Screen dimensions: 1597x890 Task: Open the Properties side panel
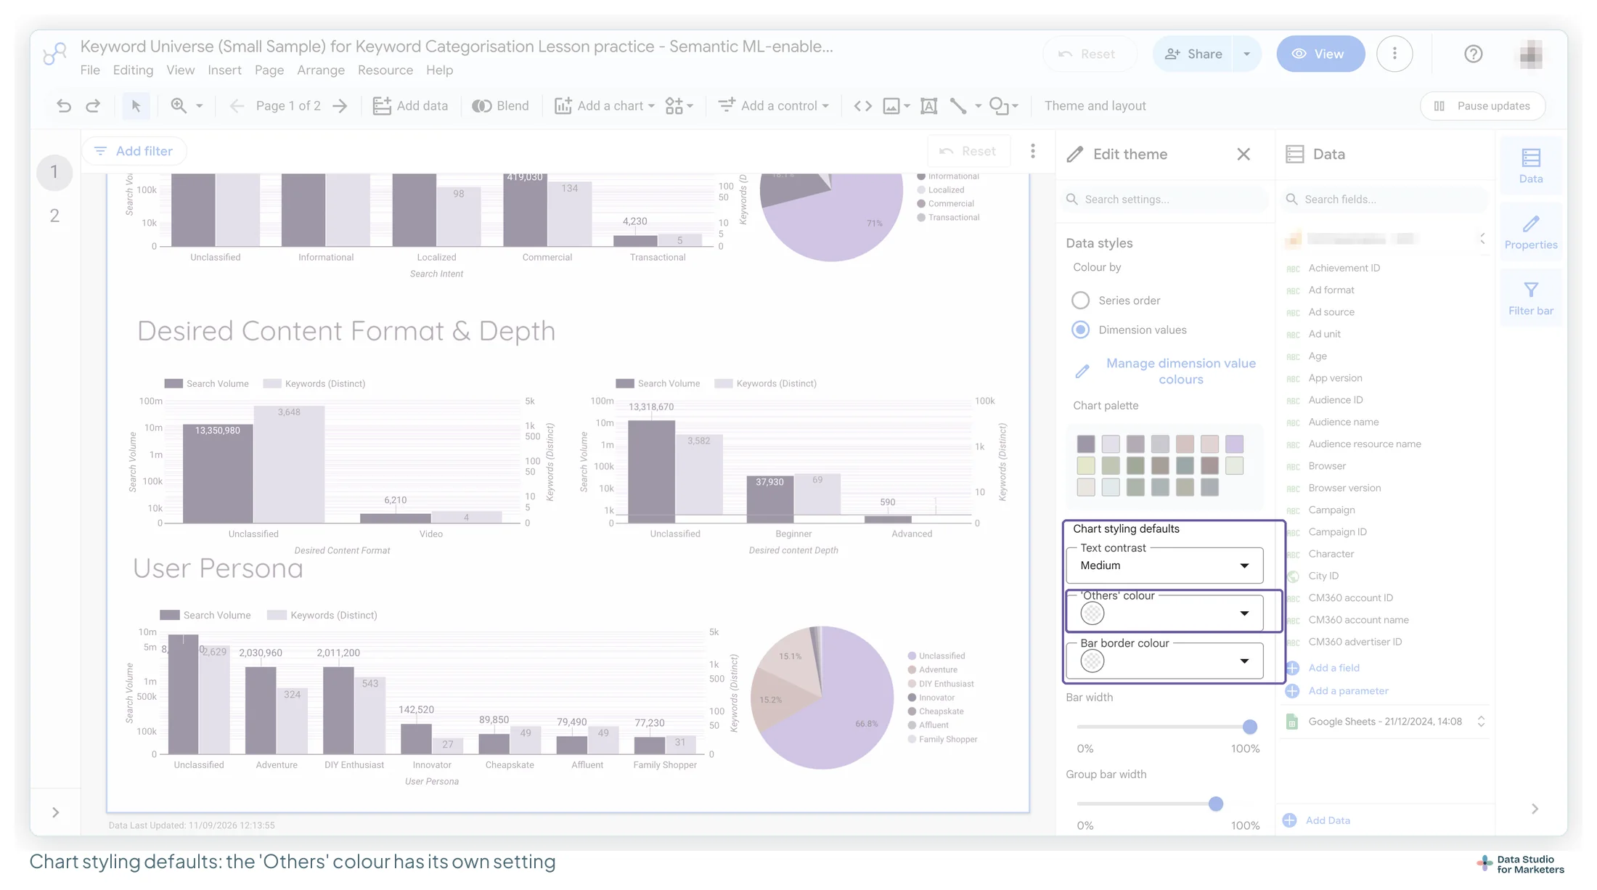[x=1531, y=232]
